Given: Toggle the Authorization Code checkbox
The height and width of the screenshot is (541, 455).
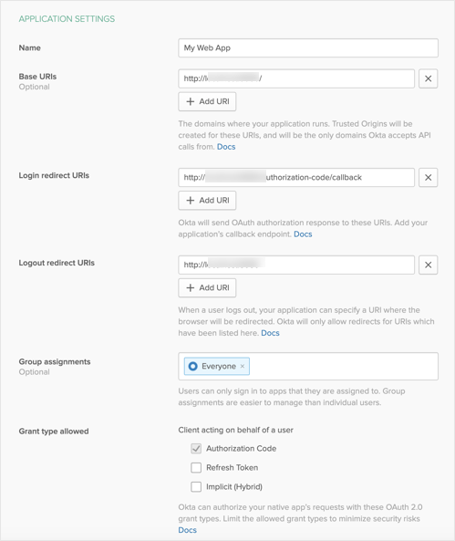Looking at the screenshot, I should click(x=196, y=449).
